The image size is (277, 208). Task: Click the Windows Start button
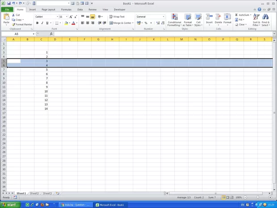[10, 204]
